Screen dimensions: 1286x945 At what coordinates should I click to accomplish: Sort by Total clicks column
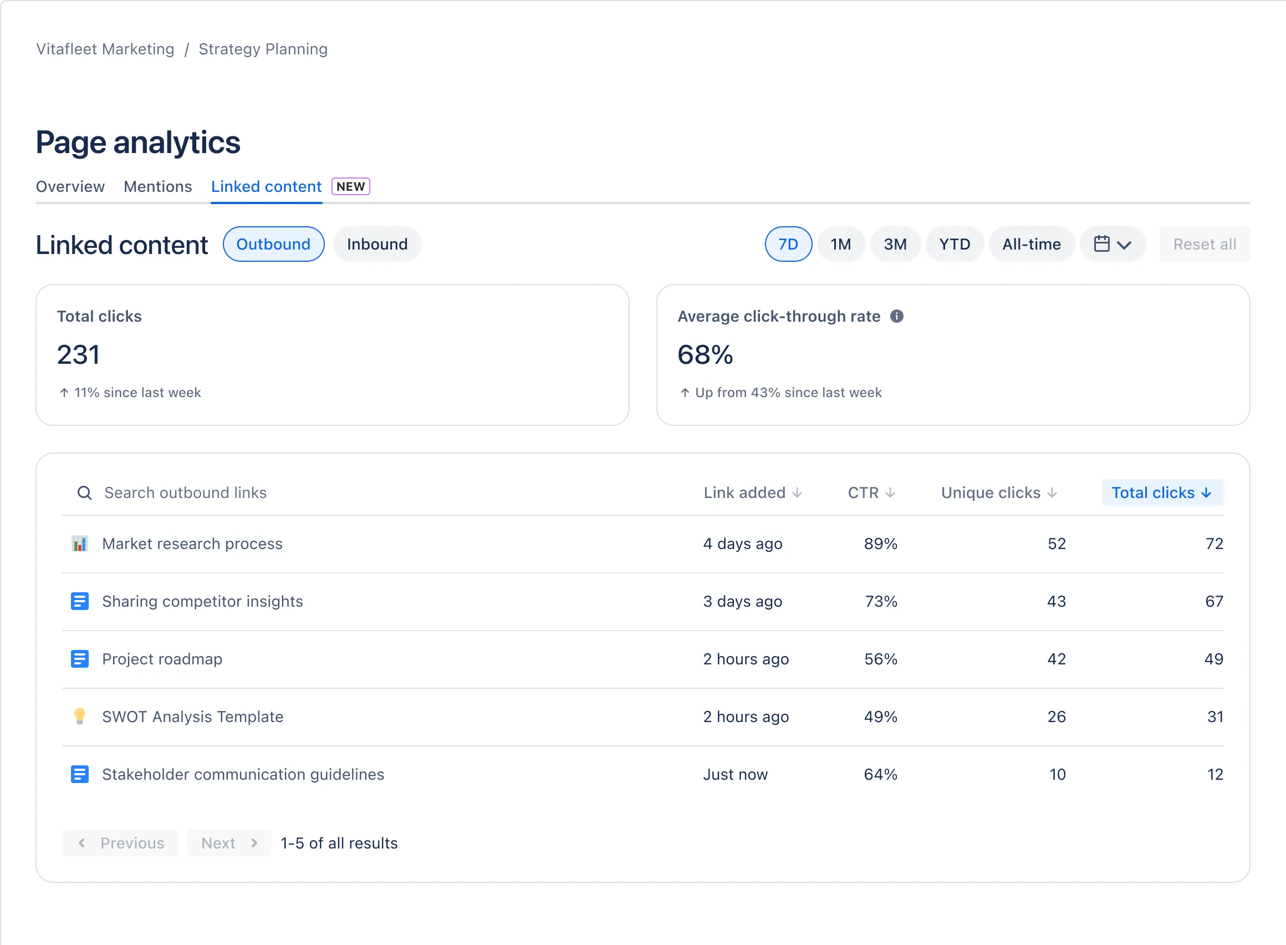pos(1162,492)
